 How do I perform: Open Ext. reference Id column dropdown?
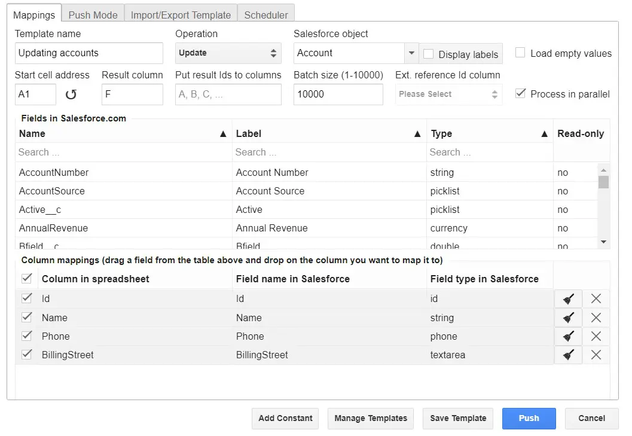(448, 94)
